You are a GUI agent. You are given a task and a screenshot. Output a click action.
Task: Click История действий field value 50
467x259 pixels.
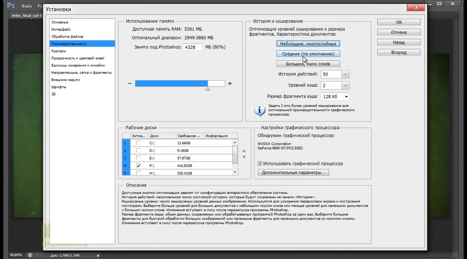click(x=331, y=74)
